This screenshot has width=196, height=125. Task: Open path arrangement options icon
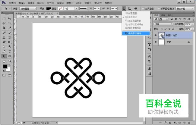coord(135,8)
